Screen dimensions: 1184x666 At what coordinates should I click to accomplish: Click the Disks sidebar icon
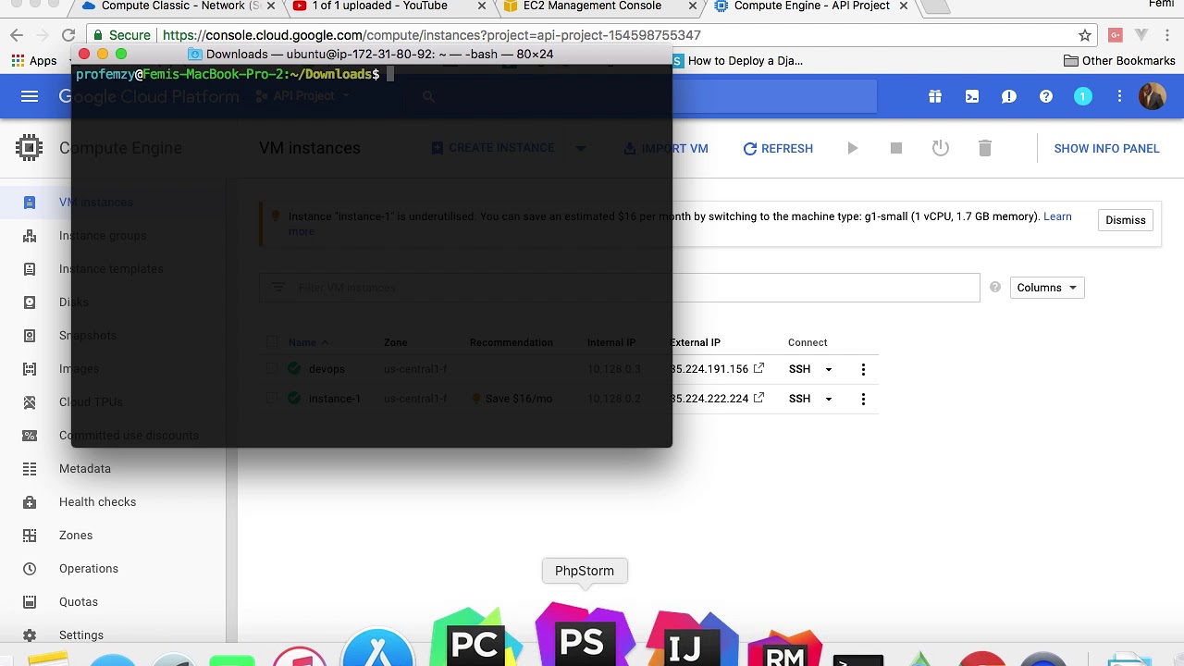(x=30, y=302)
